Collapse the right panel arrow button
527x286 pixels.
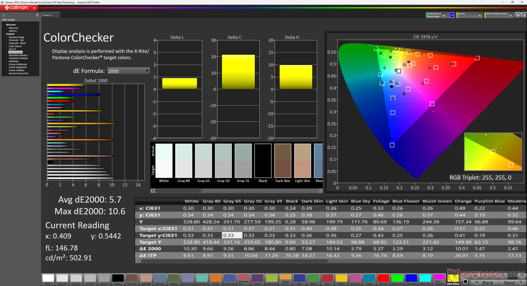tap(524, 15)
